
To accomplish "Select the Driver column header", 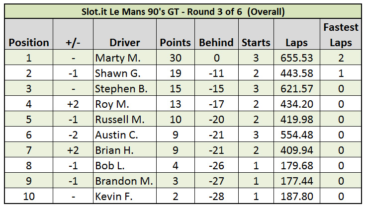I will click(x=124, y=43).
